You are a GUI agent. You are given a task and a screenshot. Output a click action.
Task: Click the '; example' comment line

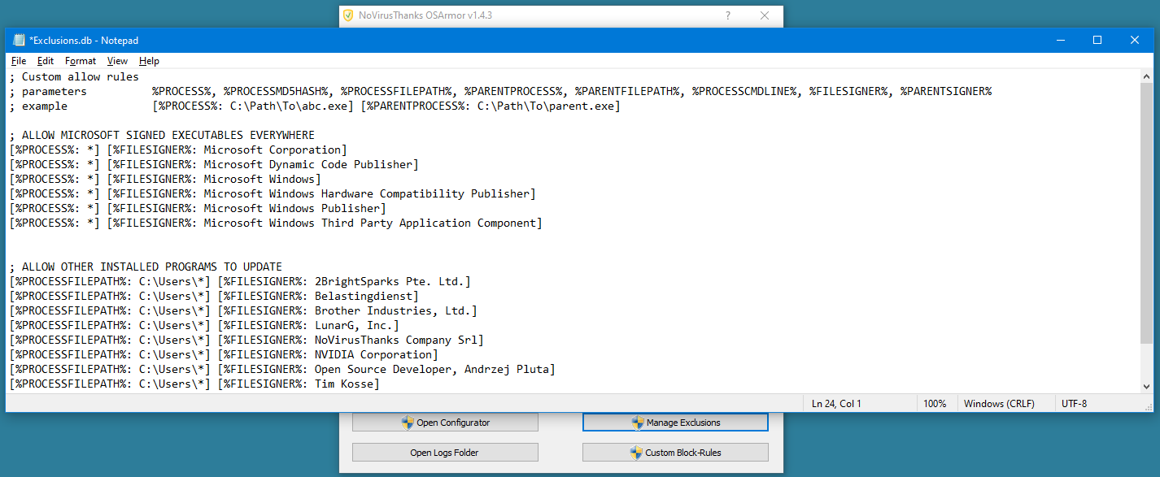[315, 106]
